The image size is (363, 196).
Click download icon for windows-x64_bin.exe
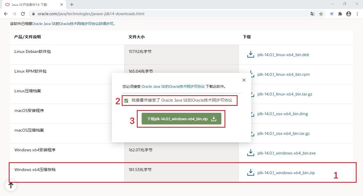point(251,153)
